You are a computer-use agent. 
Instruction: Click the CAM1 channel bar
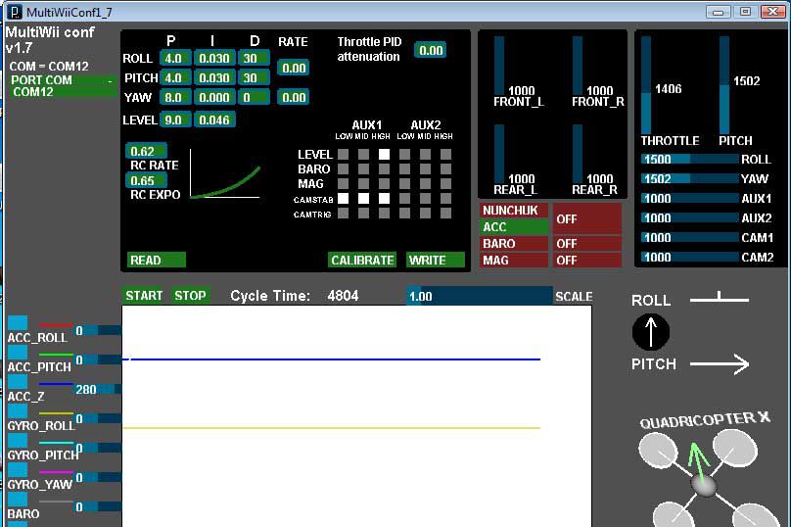coord(690,237)
